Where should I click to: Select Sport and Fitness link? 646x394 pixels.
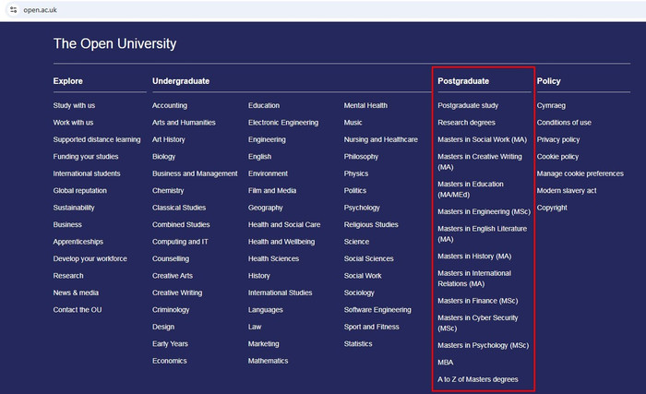point(372,327)
